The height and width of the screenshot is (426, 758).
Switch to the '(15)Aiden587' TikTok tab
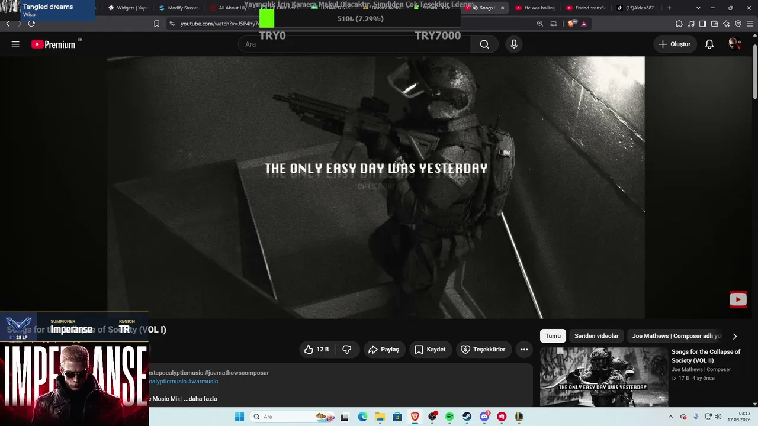[637, 8]
